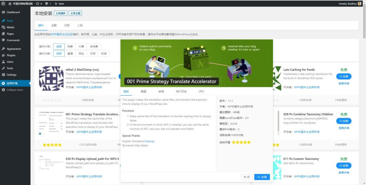The image size is (366, 185).
Task: Click the 030 Ps Display Upload_path For WP3.5 title
Action: [93, 159]
